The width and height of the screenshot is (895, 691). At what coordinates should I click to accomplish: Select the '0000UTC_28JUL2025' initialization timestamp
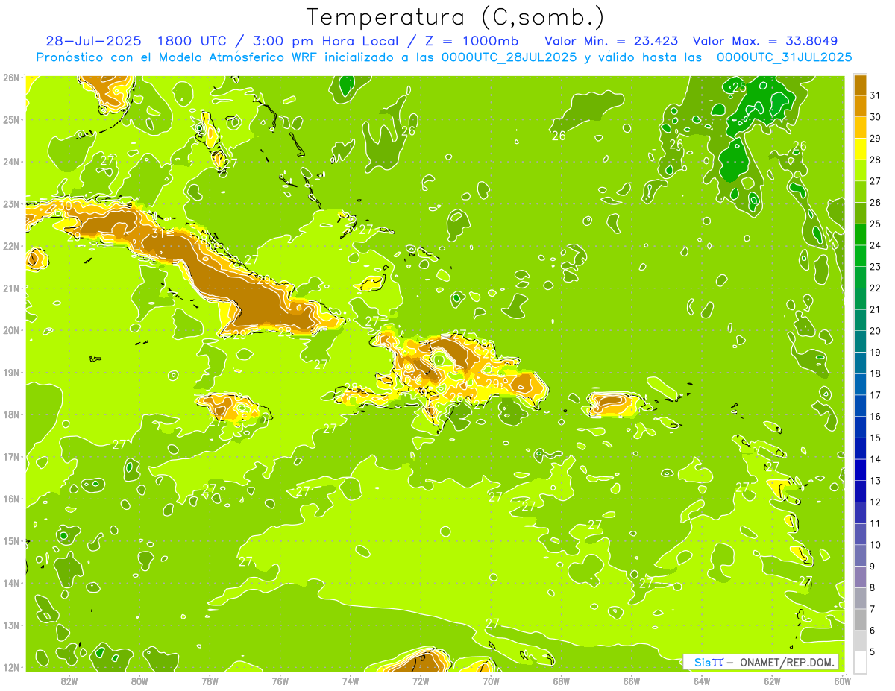pyautogui.click(x=509, y=57)
